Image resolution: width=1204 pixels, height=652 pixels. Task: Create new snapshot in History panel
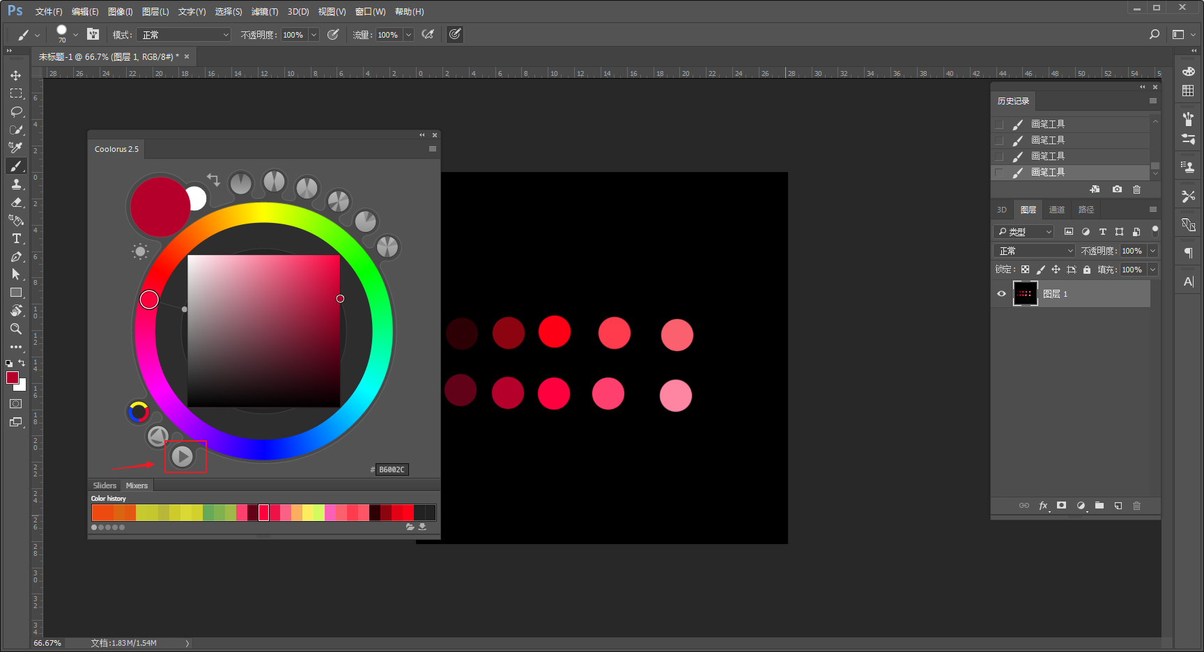pos(1117,189)
